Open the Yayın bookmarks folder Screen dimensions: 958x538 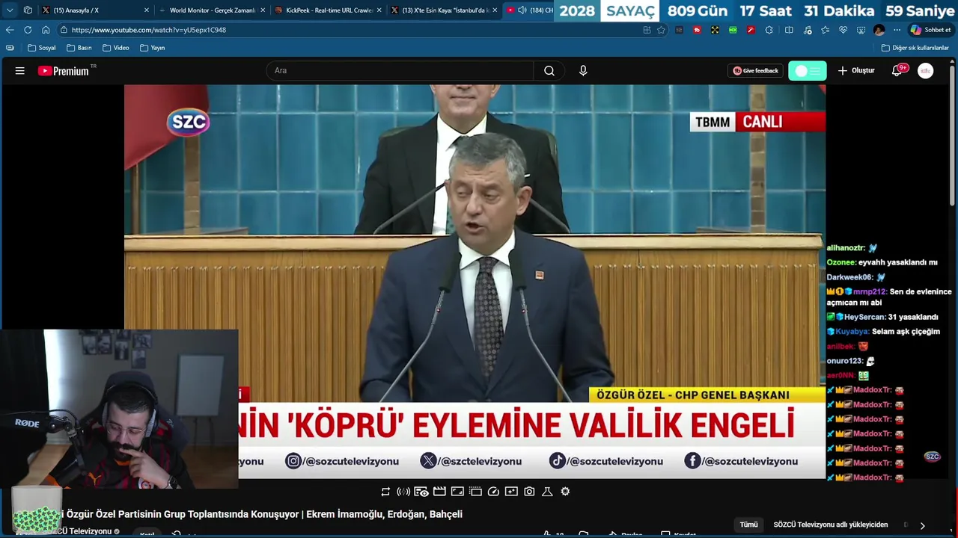[x=152, y=48]
